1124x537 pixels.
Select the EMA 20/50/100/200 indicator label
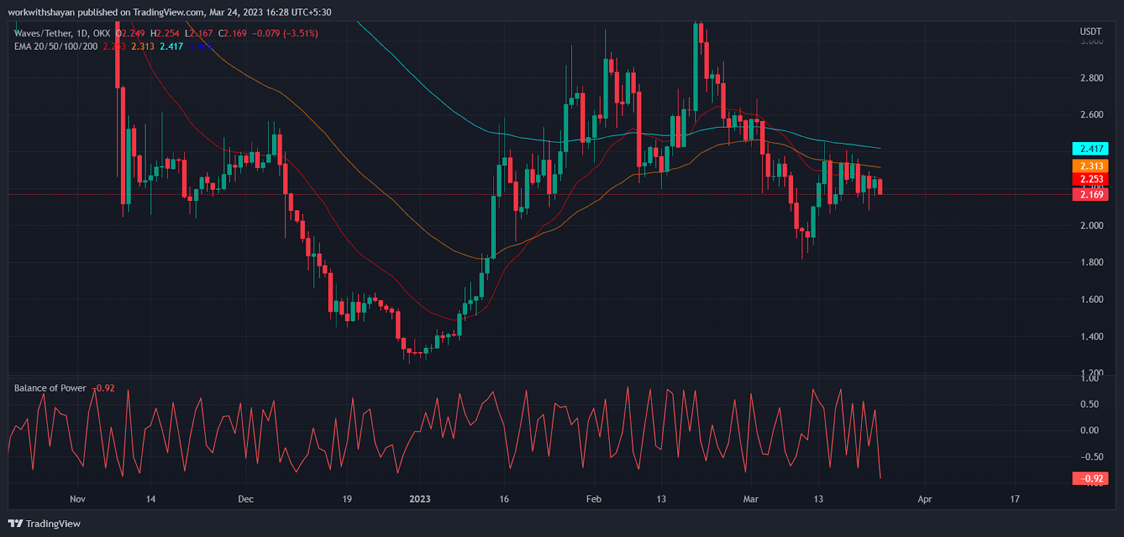[56, 46]
